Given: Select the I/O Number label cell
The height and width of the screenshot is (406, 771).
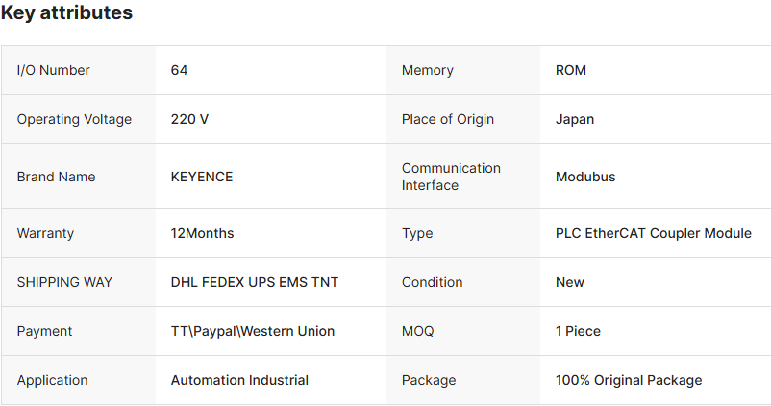Looking at the screenshot, I should click(54, 70).
